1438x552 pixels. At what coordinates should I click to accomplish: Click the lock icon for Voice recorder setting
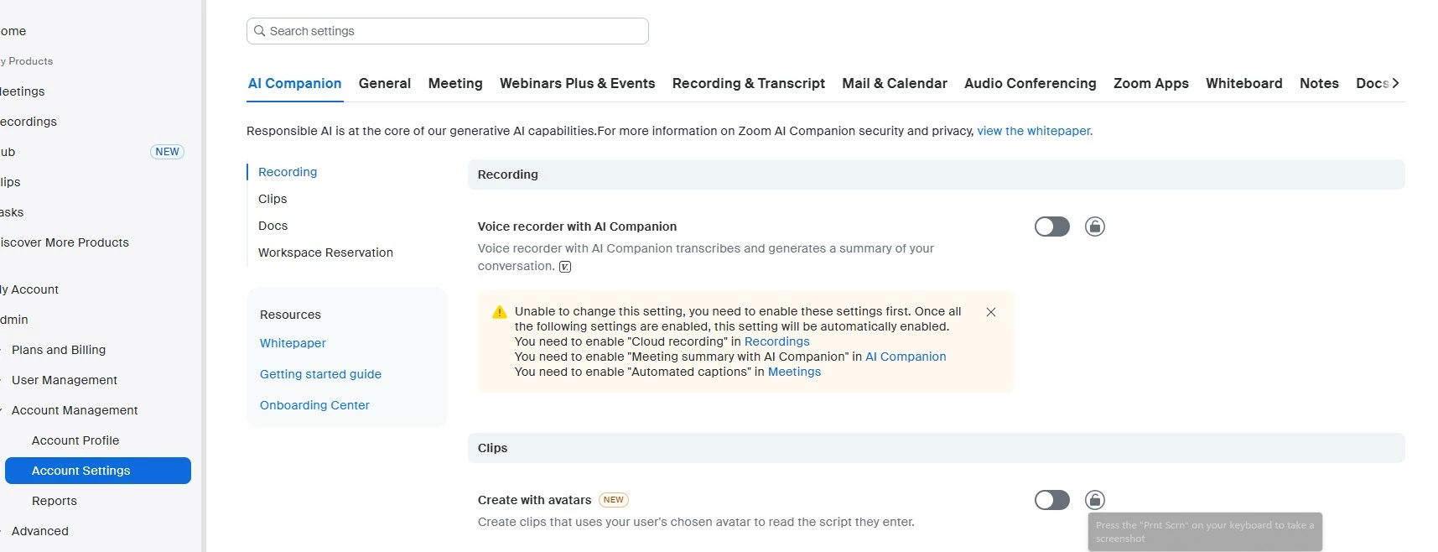[1094, 227]
